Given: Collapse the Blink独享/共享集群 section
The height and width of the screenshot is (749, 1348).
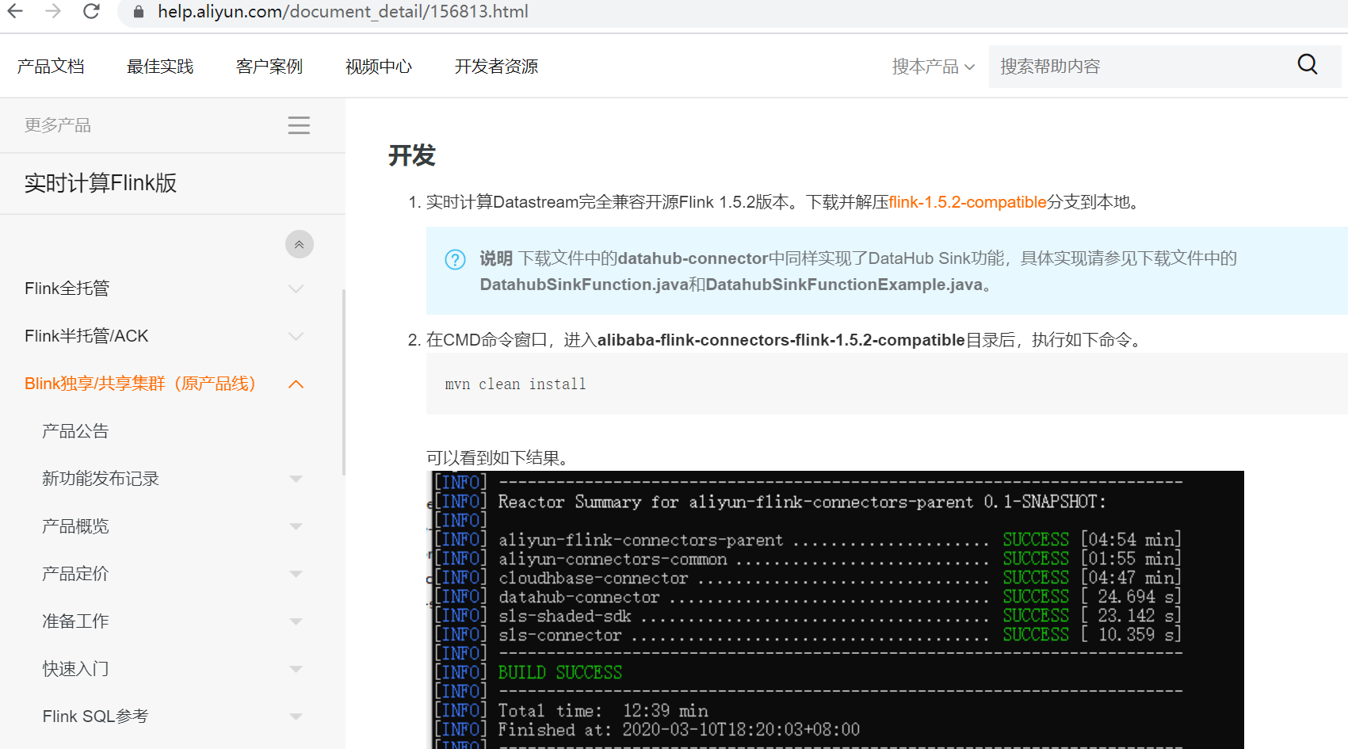Looking at the screenshot, I should (x=296, y=384).
